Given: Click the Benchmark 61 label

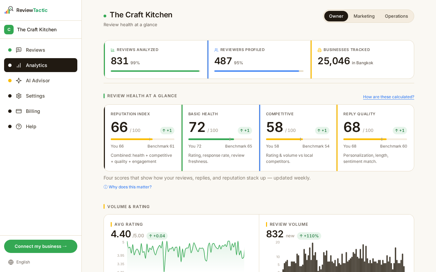Looking at the screenshot, I should [161, 146].
